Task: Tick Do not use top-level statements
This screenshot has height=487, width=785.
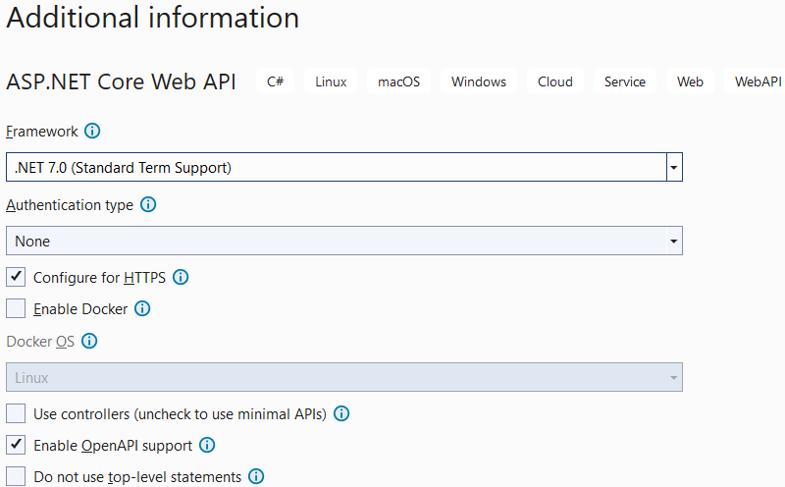Action: click(16, 476)
